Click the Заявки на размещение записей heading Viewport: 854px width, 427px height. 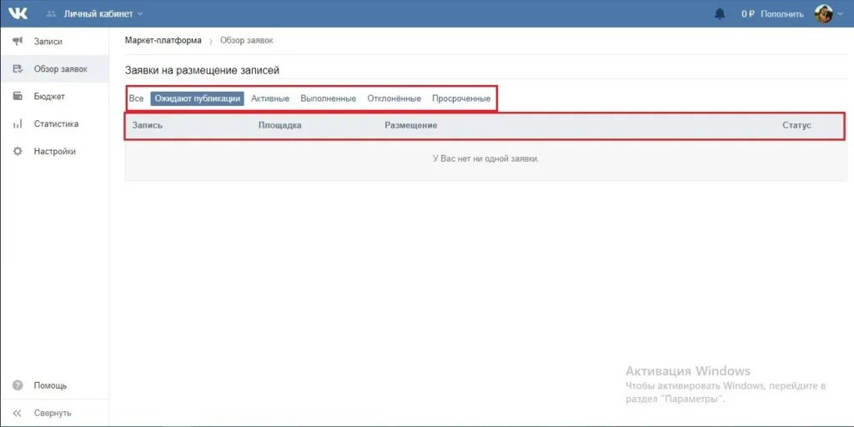(x=203, y=70)
